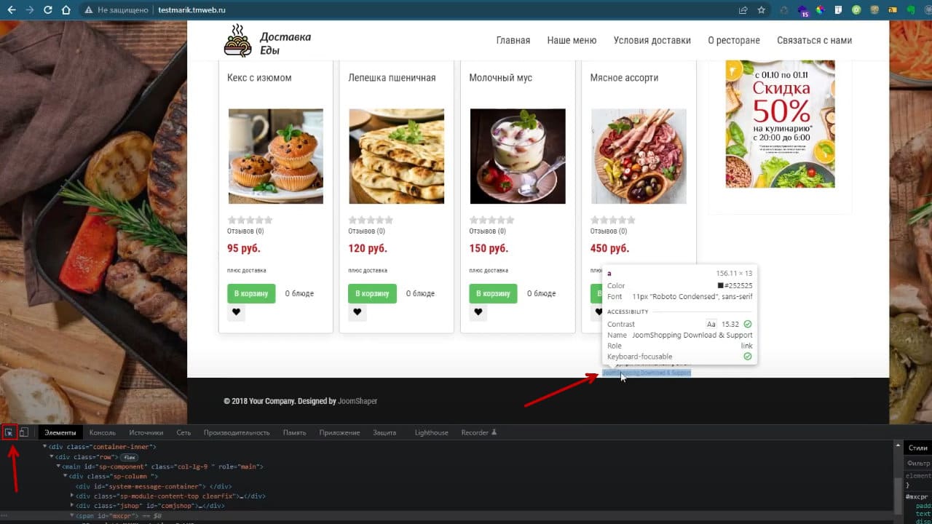
Task: Open Наше меню in site navigation
Action: pos(572,41)
